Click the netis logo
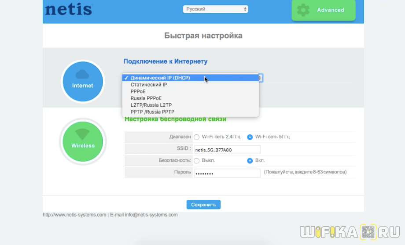405x245 pixels. 69,9
